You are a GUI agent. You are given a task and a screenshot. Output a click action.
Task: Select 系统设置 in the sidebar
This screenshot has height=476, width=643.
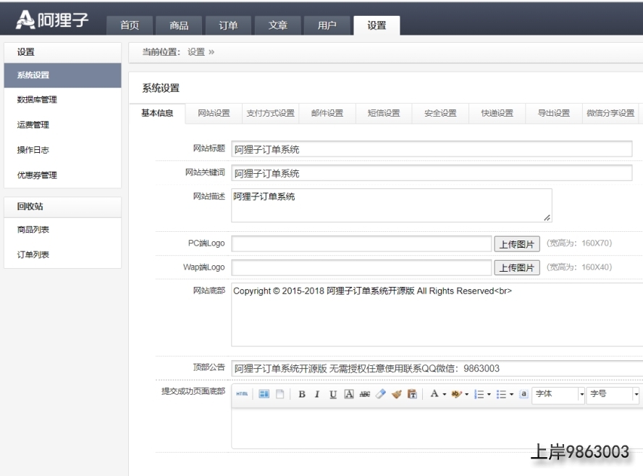click(x=63, y=75)
